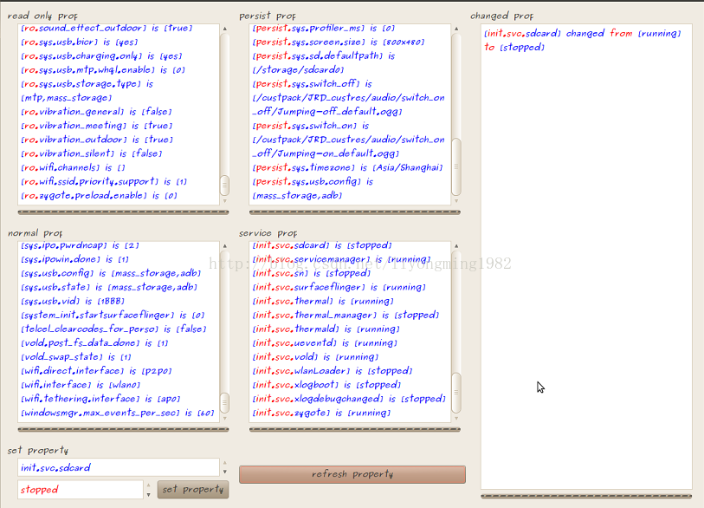Focus the property name field 'init.svc.sdcard'
This screenshot has width=704, height=508.
point(119,467)
